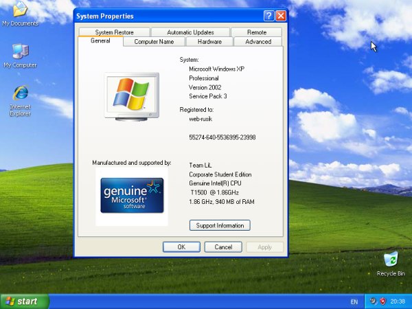Switch to the Hardware tab
412x309 pixels.
[x=209, y=42]
